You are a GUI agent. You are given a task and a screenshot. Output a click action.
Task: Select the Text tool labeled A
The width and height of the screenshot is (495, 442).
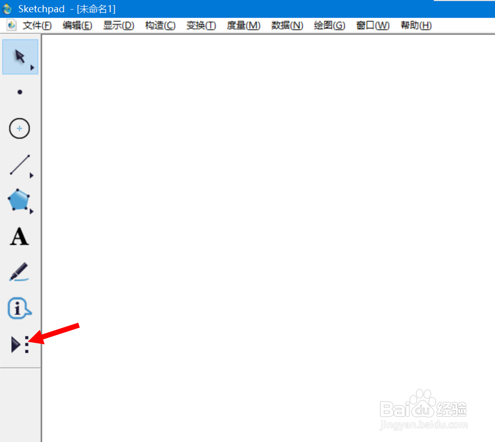[x=19, y=237]
